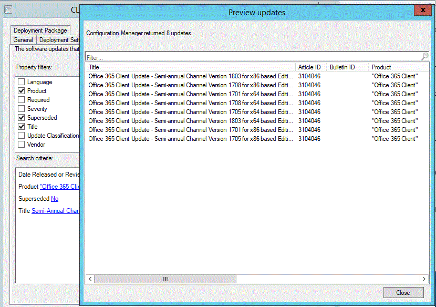Screen dimensions: 436x307
Task: Close the Preview updates dialog with X
Action: (x=423, y=10)
